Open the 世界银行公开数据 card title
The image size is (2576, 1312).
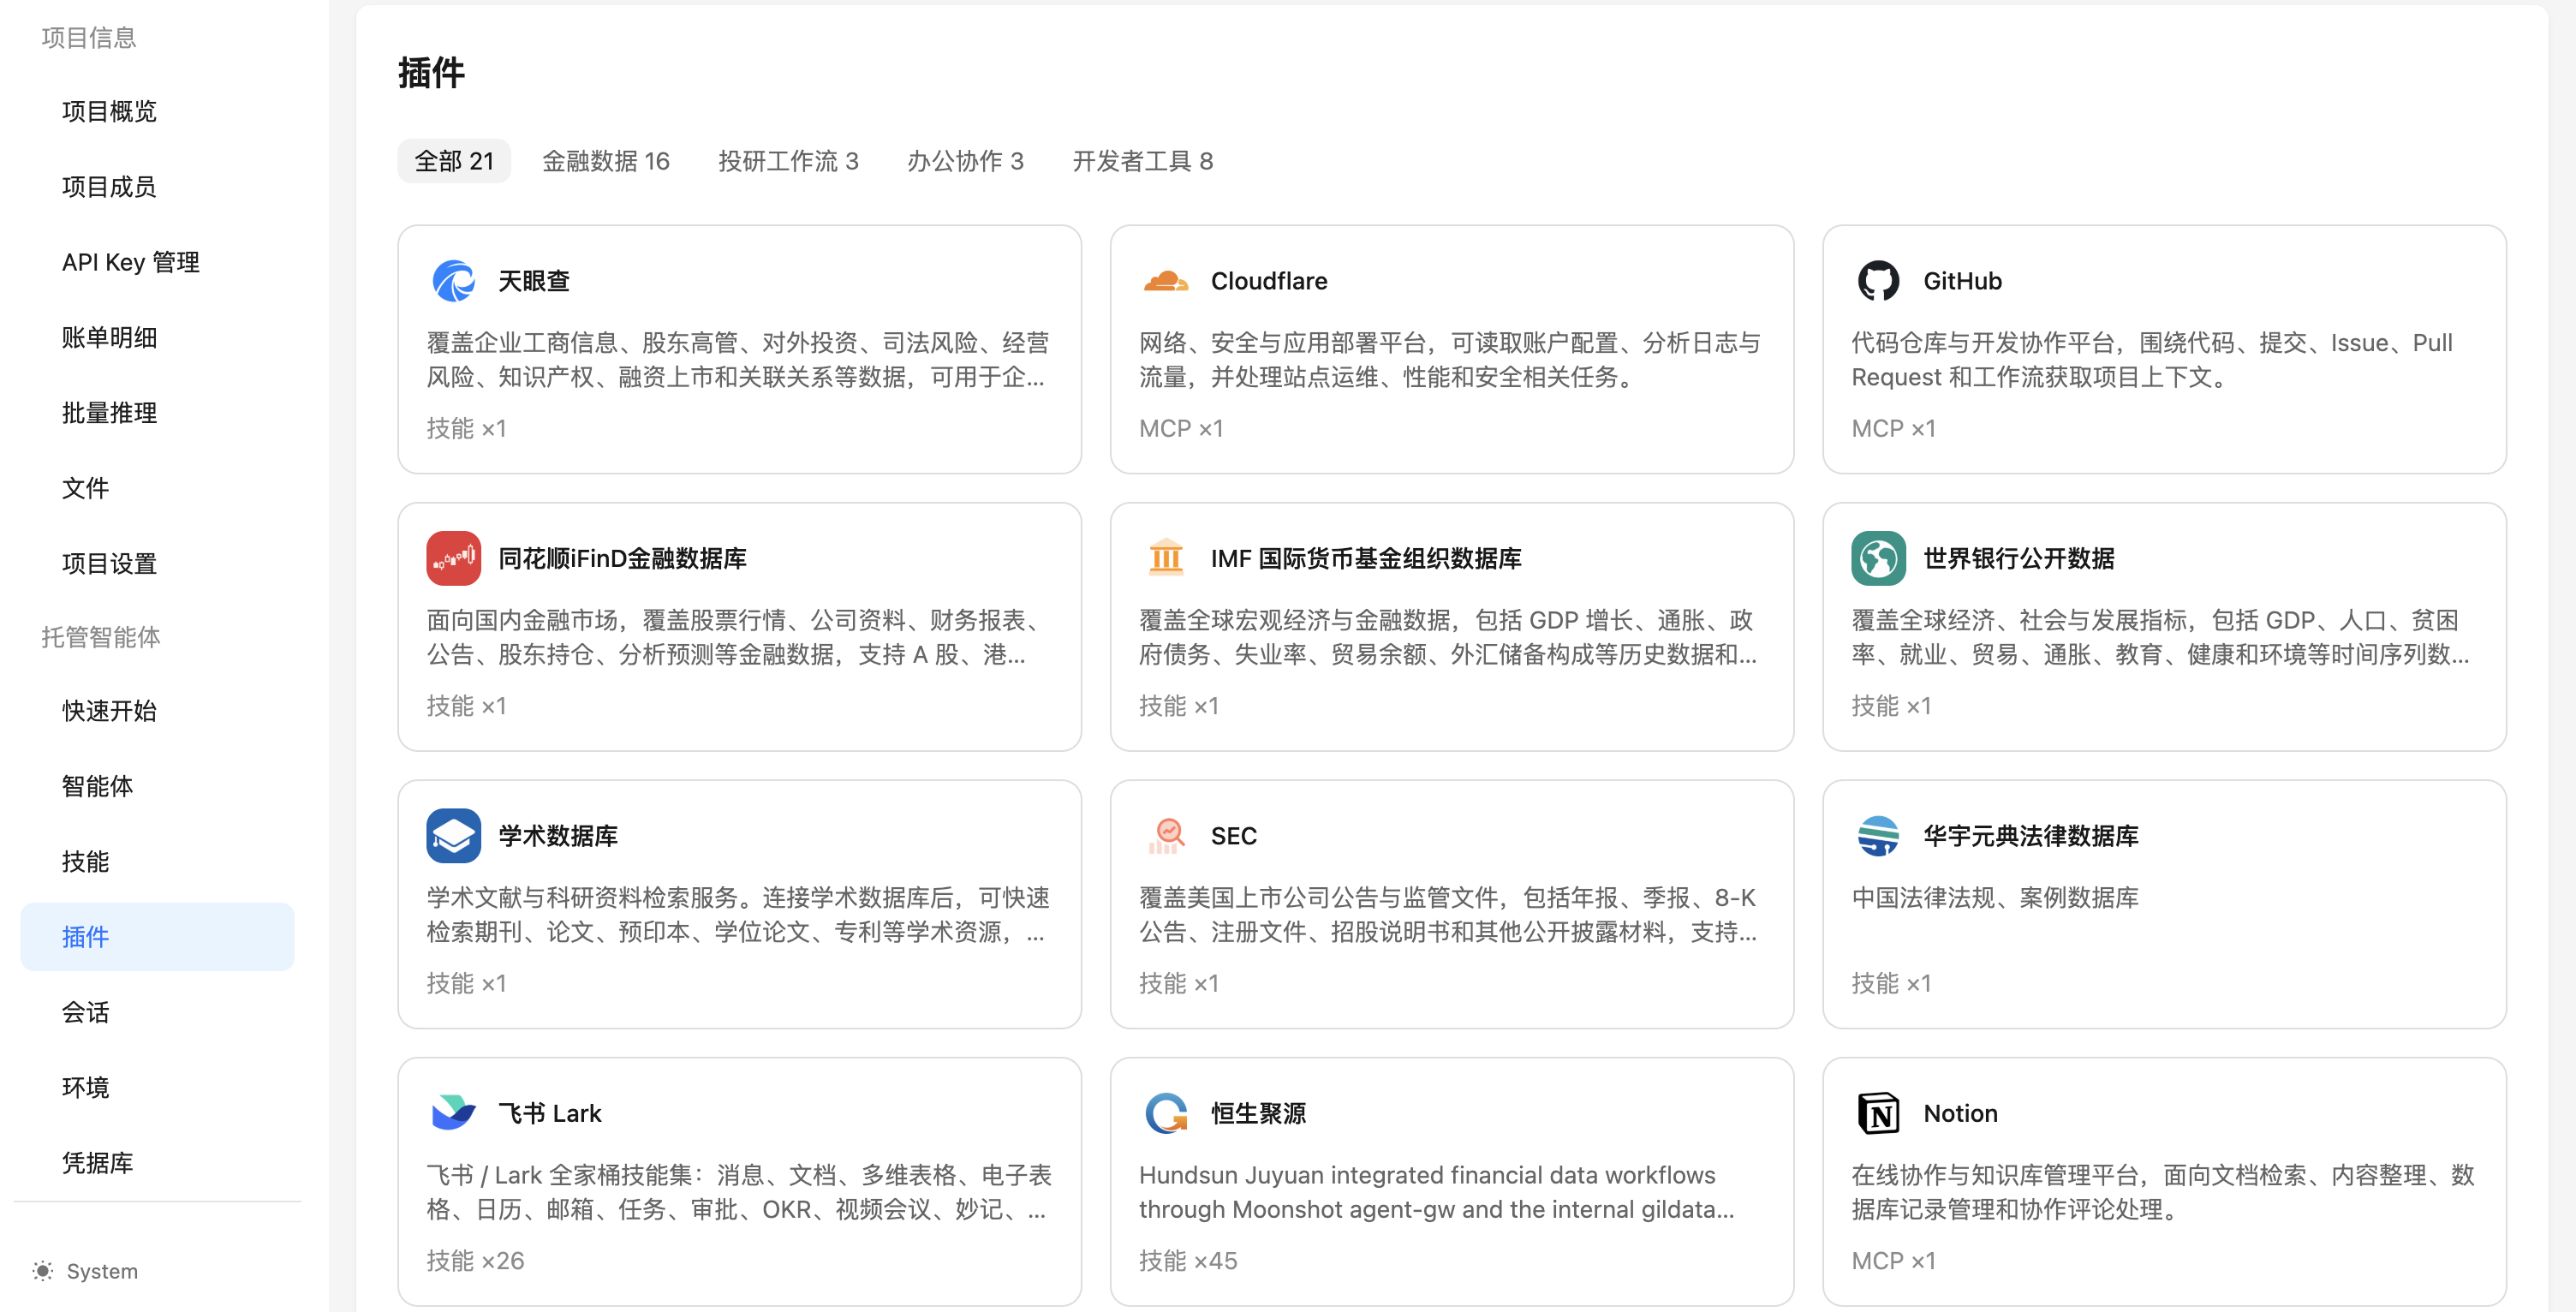coord(2018,558)
